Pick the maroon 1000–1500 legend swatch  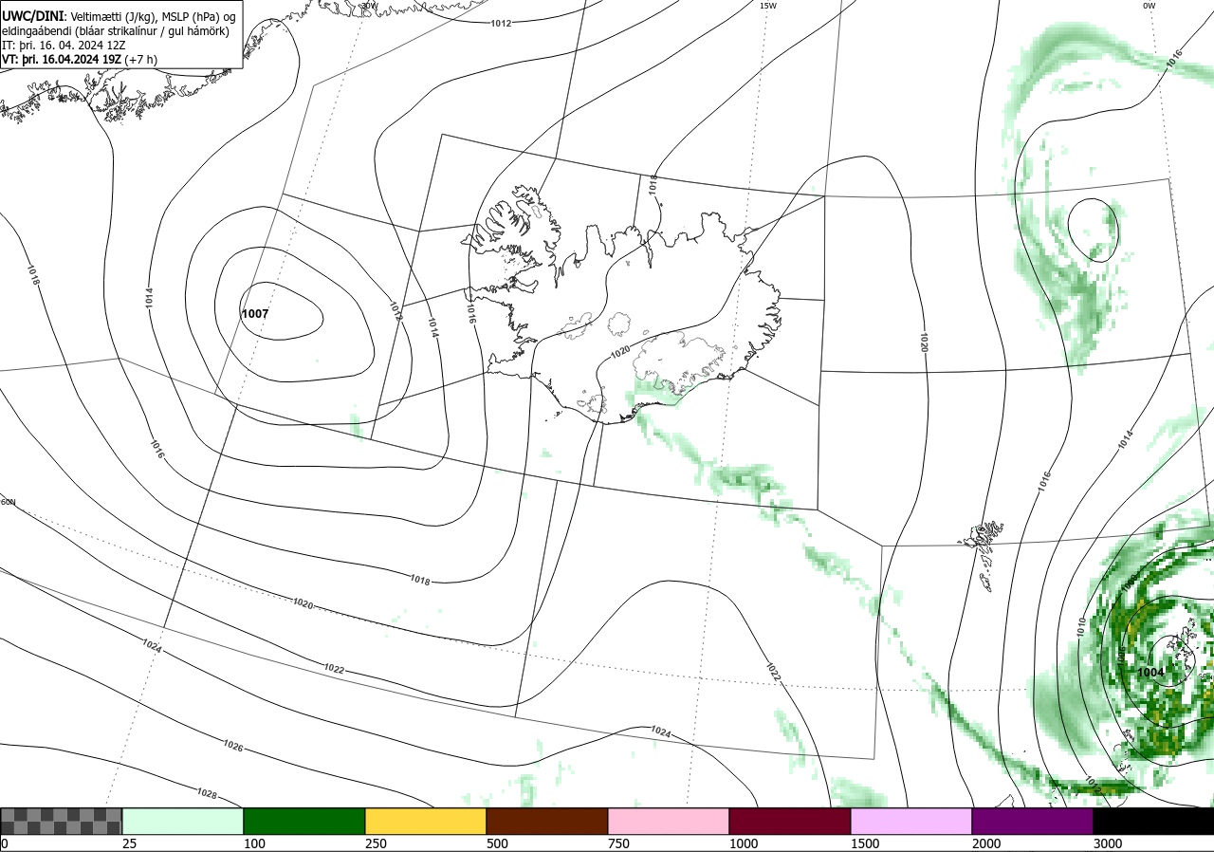point(790,821)
